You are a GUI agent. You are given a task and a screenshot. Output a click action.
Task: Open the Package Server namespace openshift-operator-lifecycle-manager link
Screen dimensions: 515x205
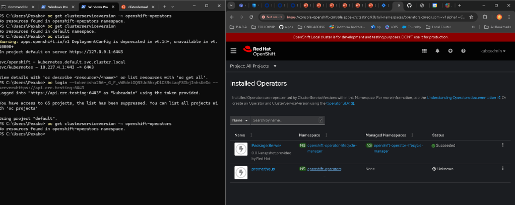pos(332,148)
